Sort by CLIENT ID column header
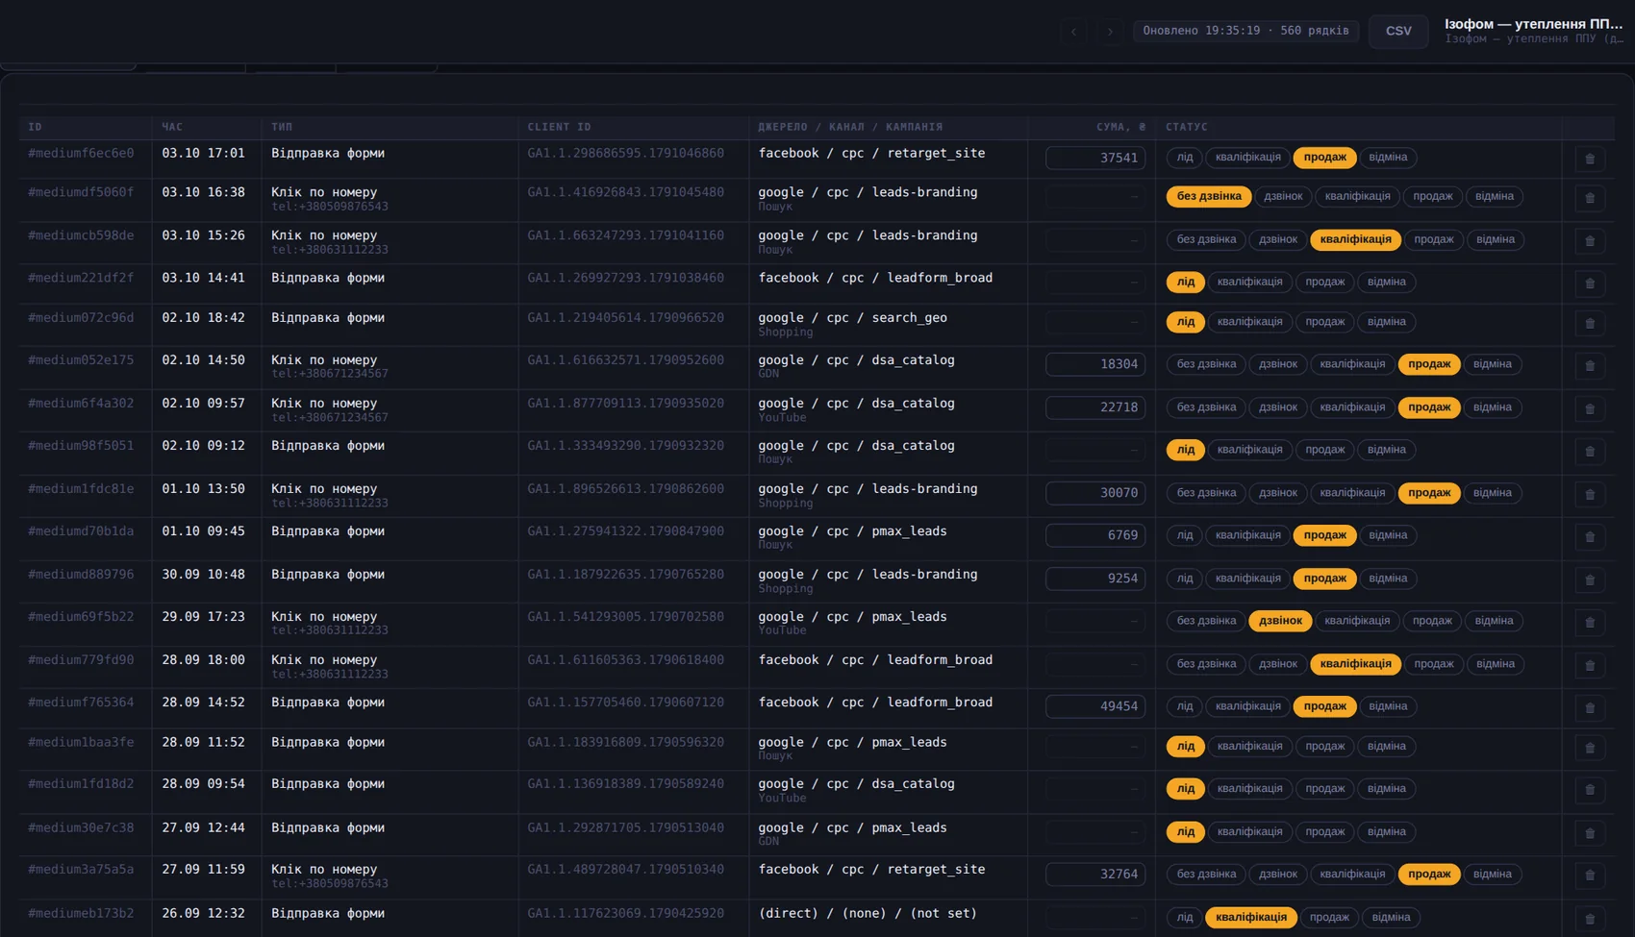The image size is (1635, 937). (559, 127)
